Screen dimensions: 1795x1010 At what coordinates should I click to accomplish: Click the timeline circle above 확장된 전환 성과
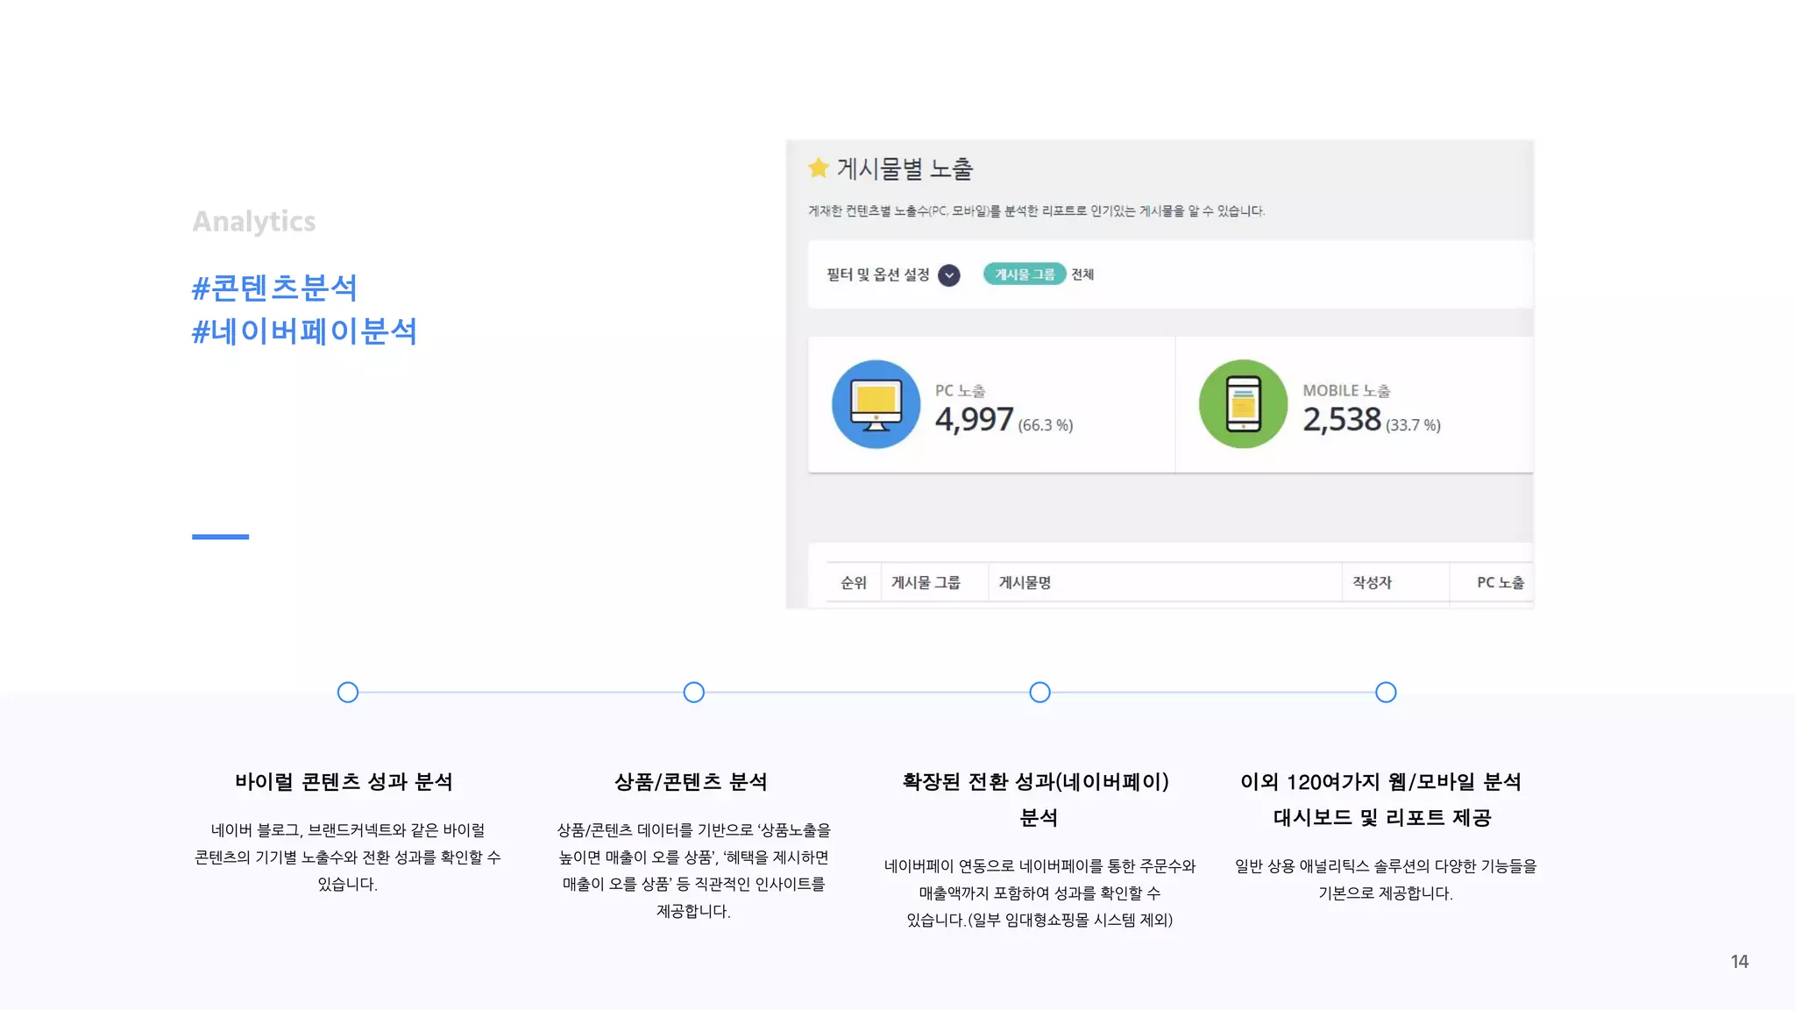(1040, 693)
